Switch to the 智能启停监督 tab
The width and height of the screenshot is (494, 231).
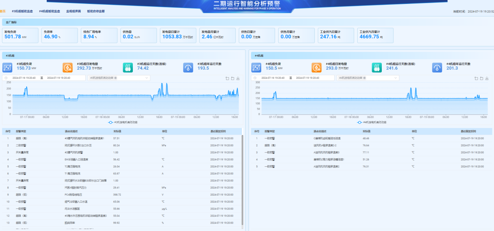click(96, 11)
